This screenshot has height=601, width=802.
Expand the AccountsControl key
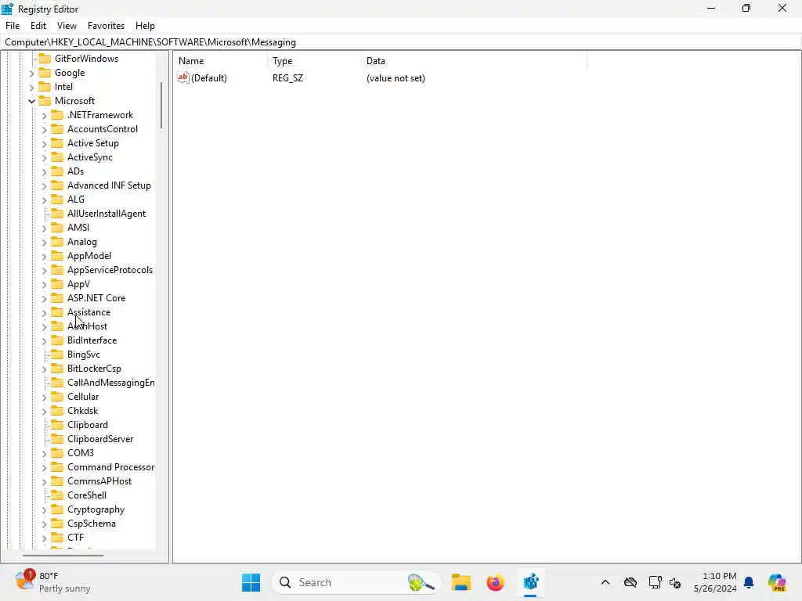pos(44,130)
